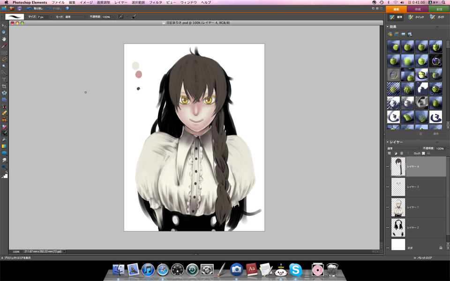Open the イメージ menu
This screenshot has width=450, height=281.
86,2
